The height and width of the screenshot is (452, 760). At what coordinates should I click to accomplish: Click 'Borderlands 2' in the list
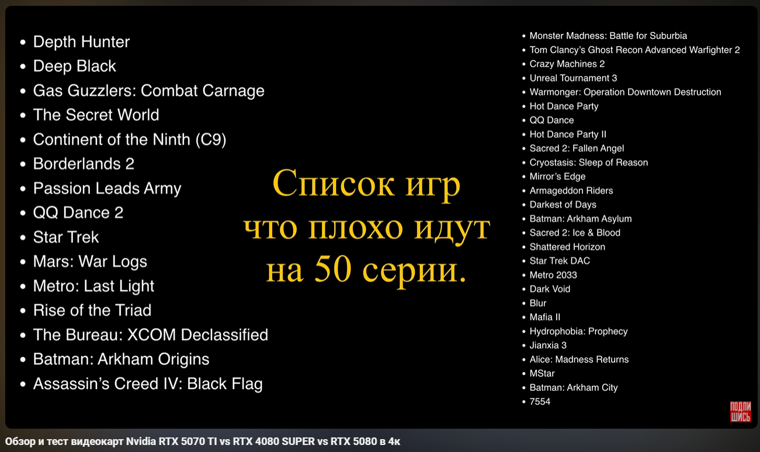84,164
